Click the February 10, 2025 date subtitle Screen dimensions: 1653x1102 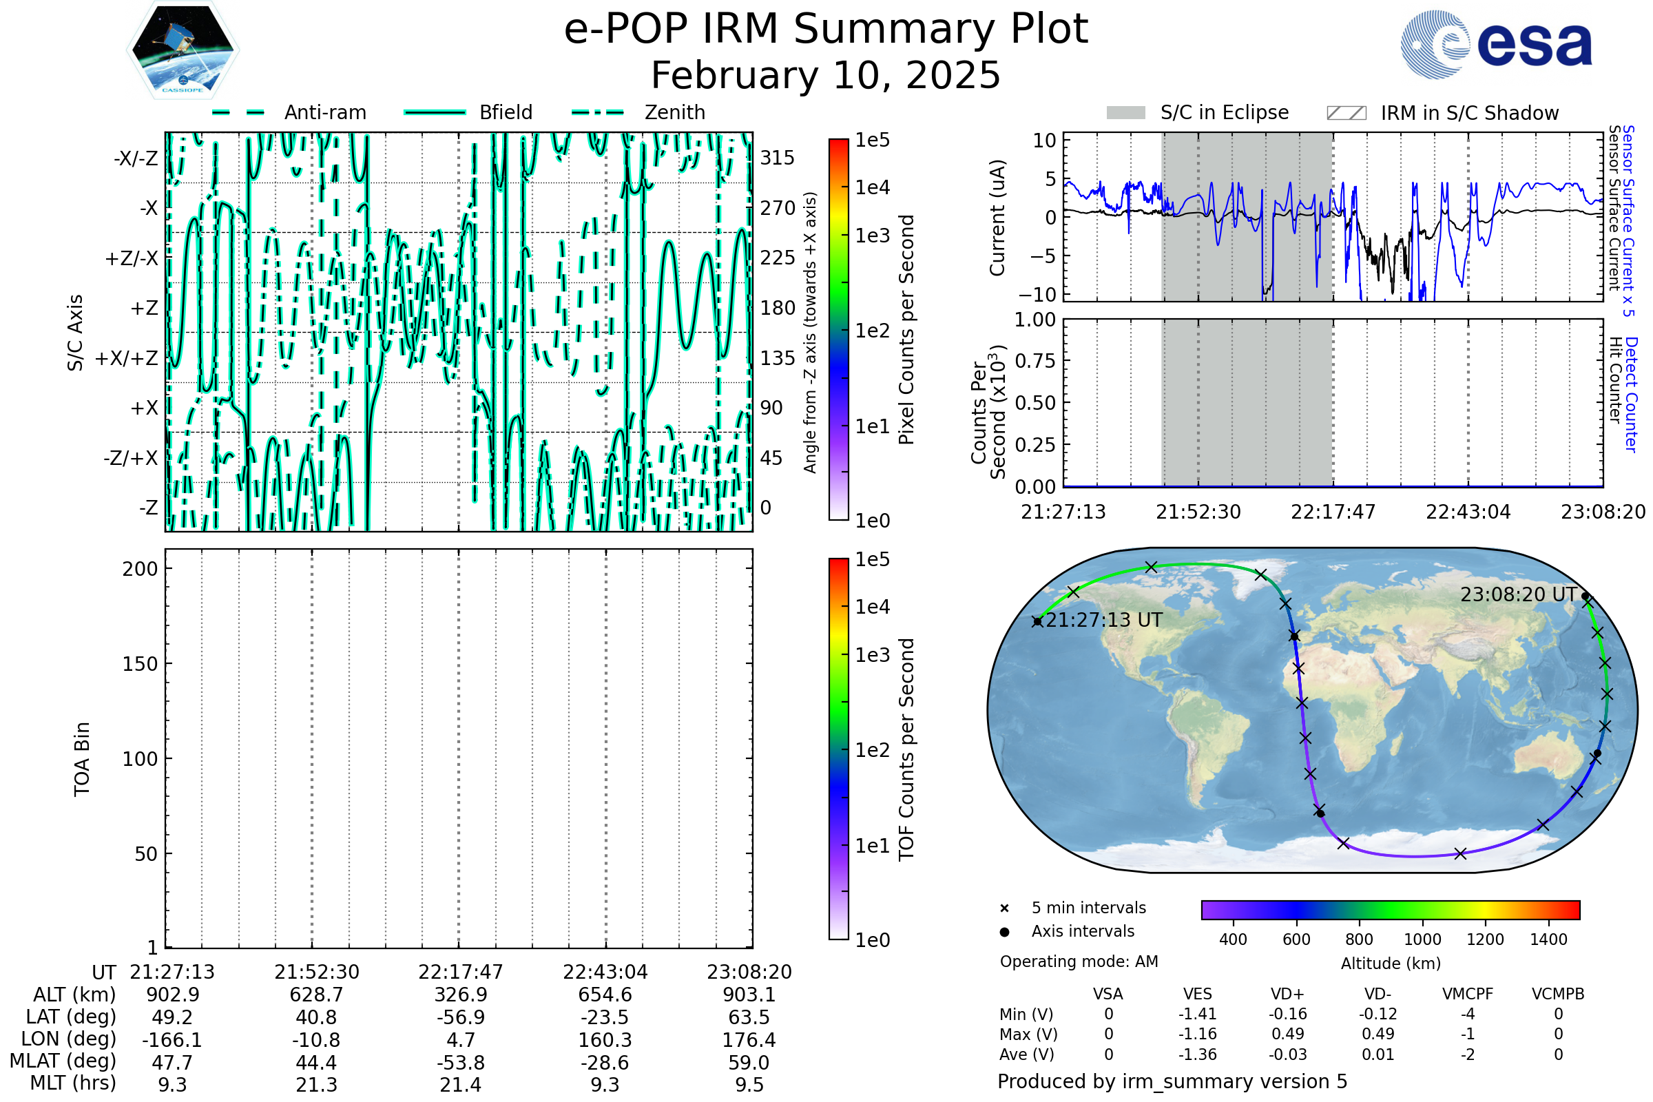826,75
